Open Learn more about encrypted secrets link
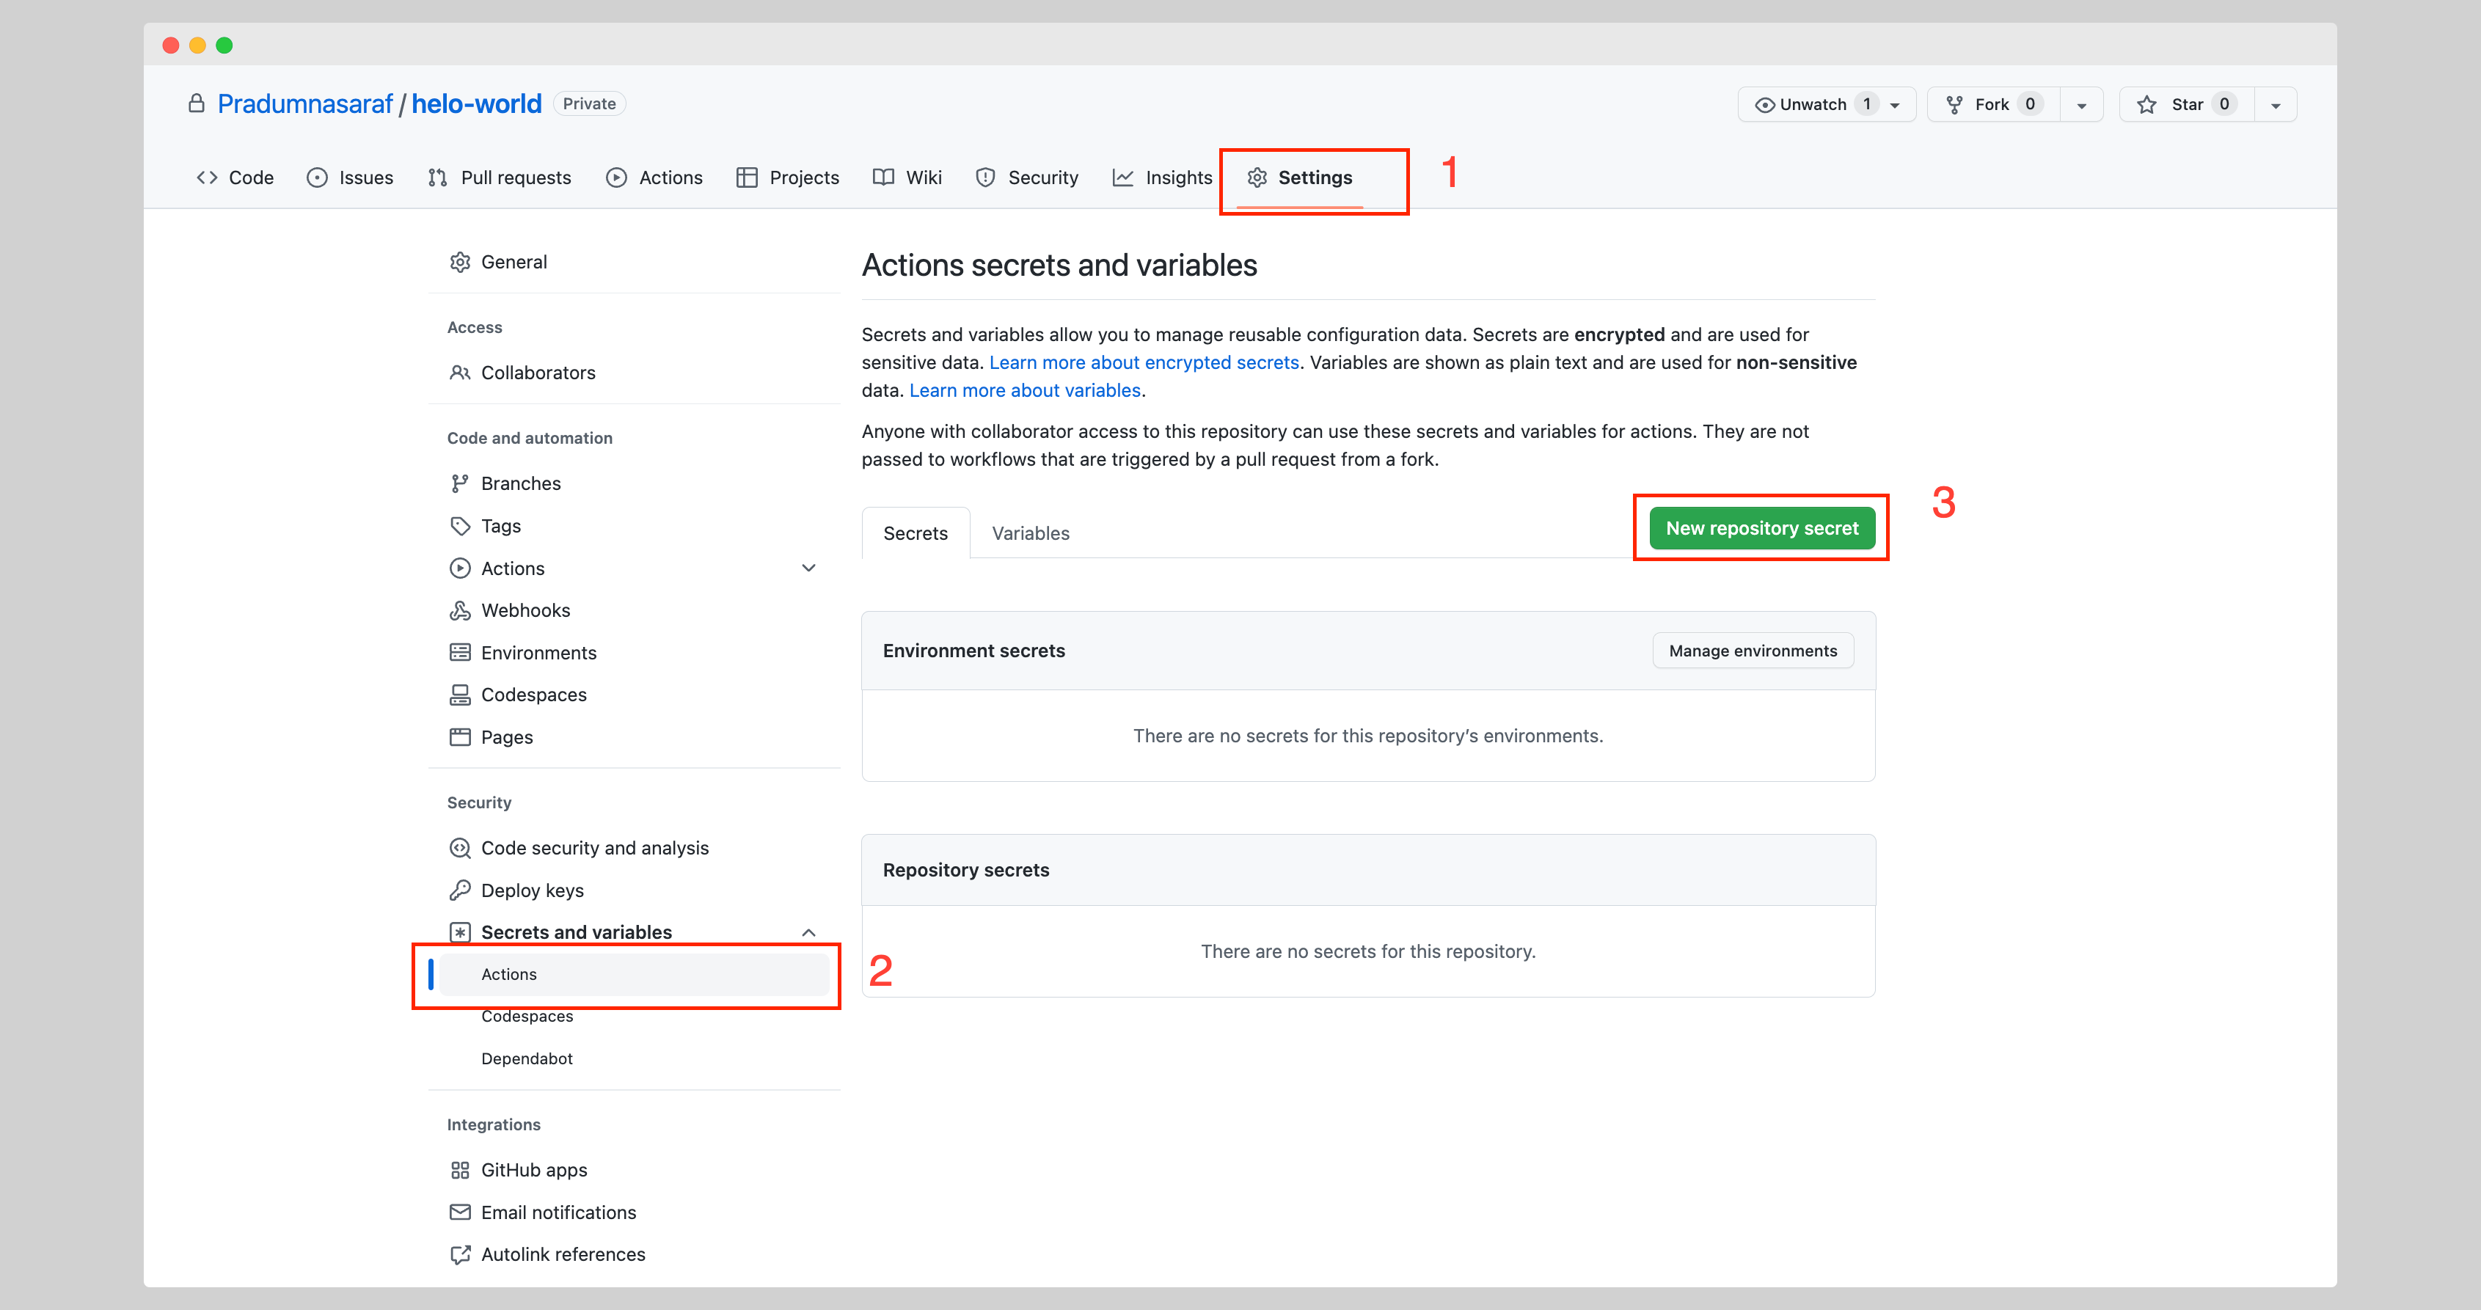The width and height of the screenshot is (2481, 1310). pyautogui.click(x=1143, y=362)
